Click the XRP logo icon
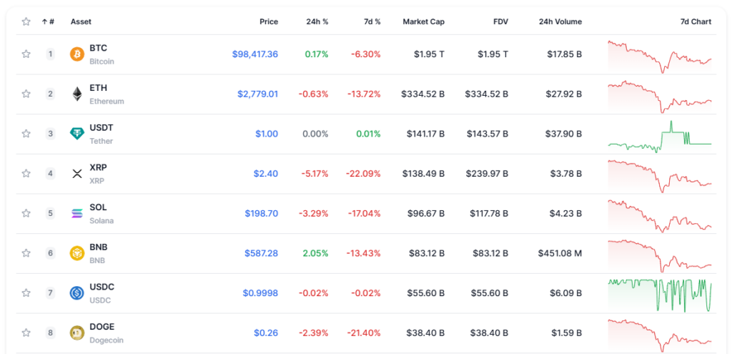The height and width of the screenshot is (354, 732). point(77,174)
